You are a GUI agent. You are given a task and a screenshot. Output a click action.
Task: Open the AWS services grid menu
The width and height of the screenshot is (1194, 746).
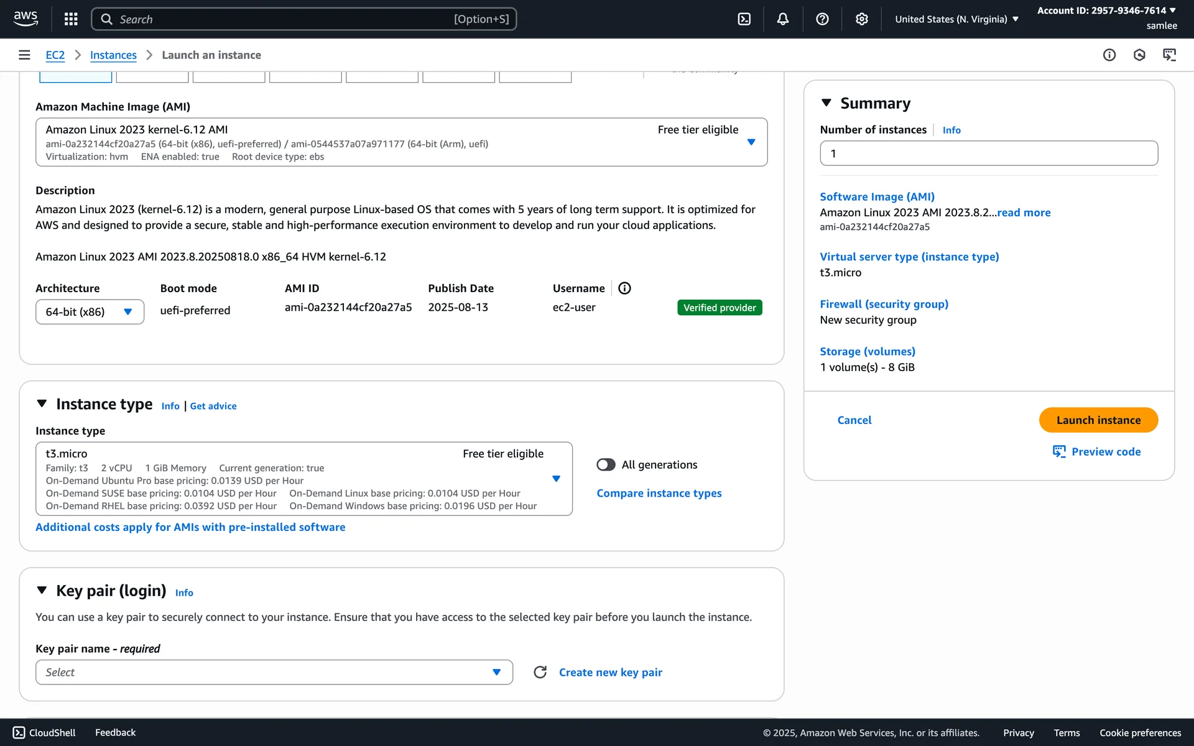[71, 19]
